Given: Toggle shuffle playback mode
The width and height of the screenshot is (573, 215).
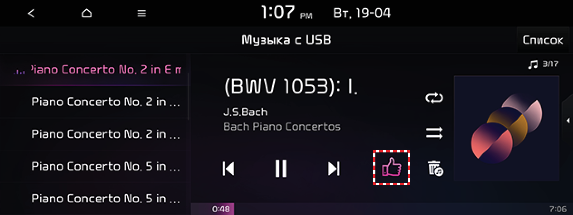Looking at the screenshot, I should [x=434, y=133].
